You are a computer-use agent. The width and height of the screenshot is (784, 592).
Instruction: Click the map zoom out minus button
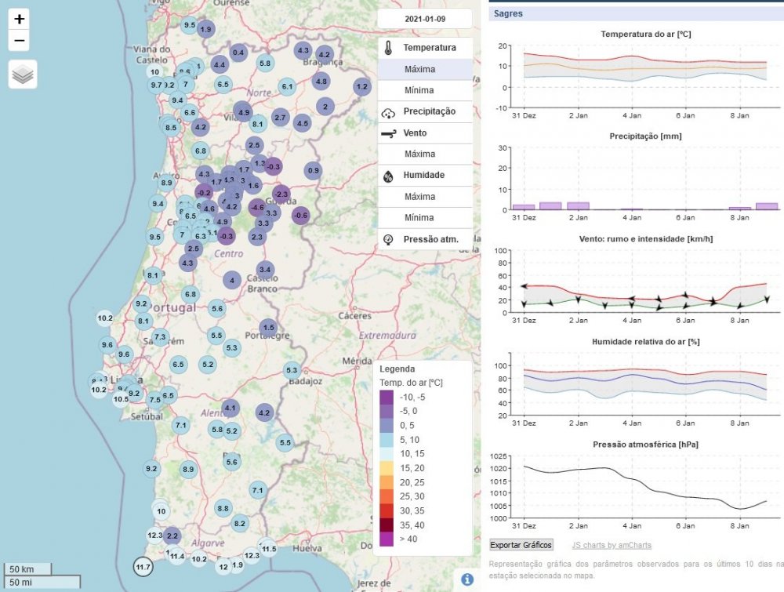pyautogui.click(x=20, y=41)
